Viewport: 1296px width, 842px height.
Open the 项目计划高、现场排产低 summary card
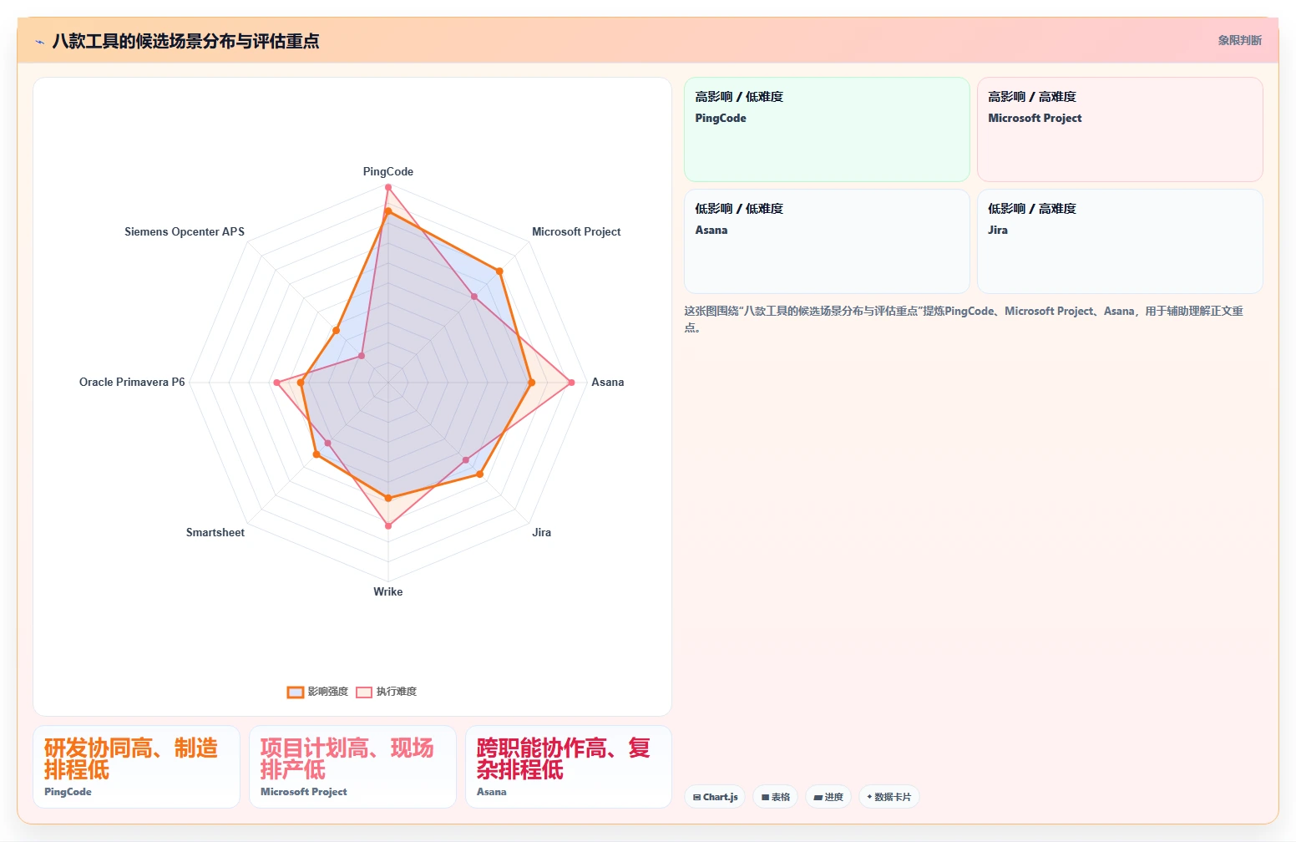point(352,767)
